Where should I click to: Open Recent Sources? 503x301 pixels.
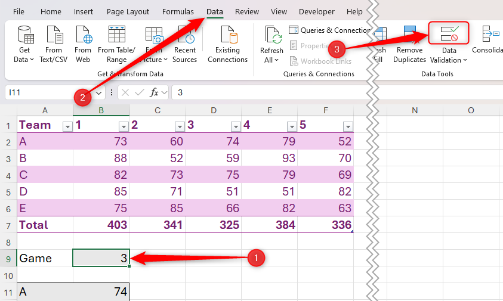(185, 45)
